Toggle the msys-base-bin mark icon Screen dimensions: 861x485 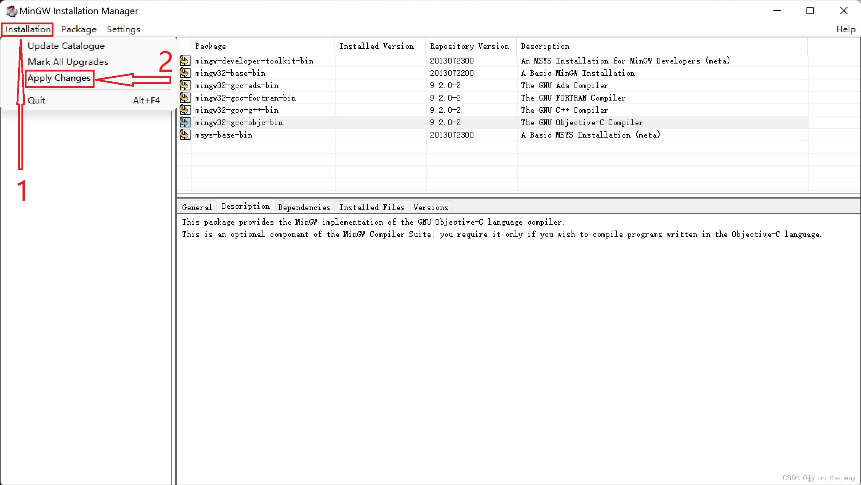185,134
